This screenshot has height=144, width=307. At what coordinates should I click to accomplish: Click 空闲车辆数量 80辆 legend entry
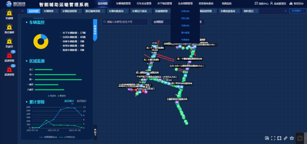click(73, 37)
